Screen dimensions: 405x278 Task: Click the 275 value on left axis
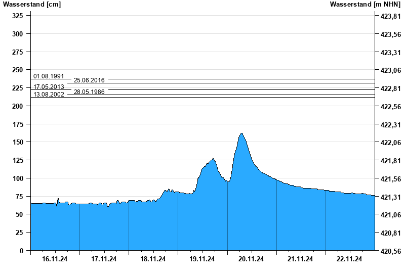point(18,52)
